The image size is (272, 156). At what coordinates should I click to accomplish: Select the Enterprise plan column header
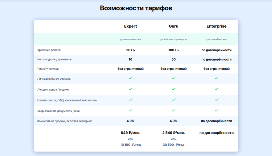[216, 26]
